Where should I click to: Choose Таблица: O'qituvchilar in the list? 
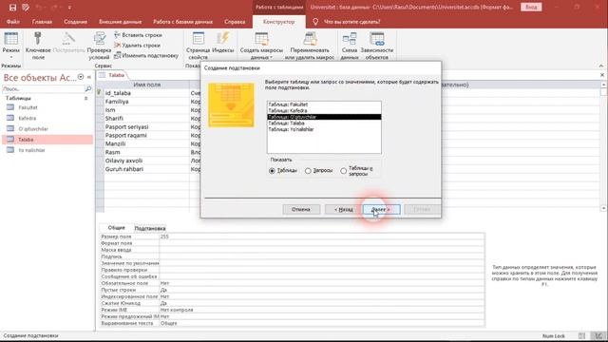324,117
